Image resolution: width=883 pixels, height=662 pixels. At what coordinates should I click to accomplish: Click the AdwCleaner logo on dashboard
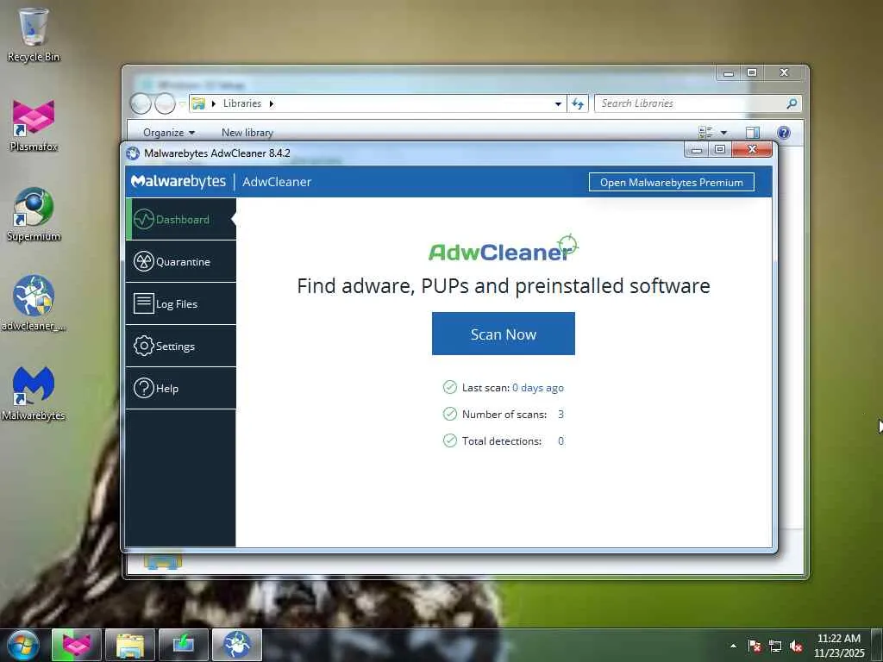(503, 248)
